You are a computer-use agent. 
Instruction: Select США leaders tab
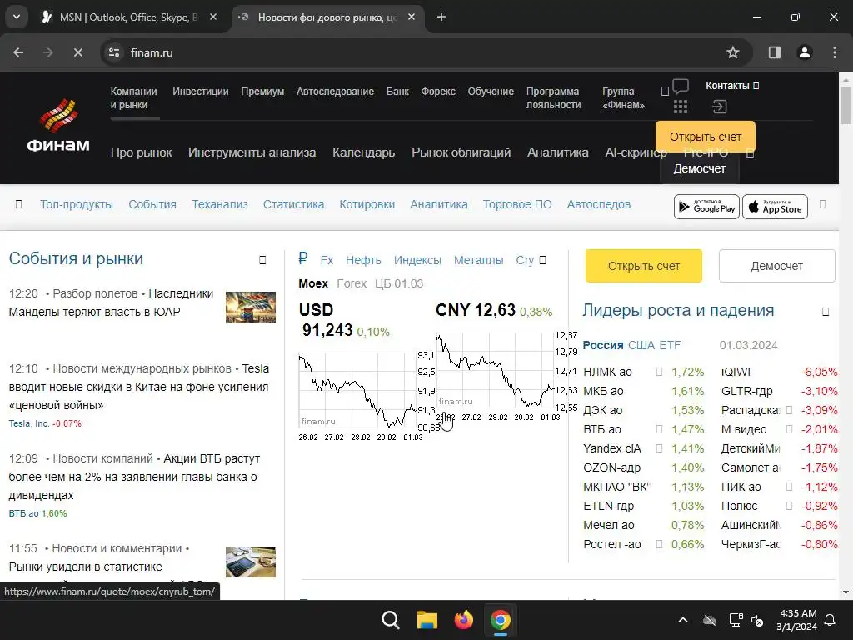click(x=641, y=345)
